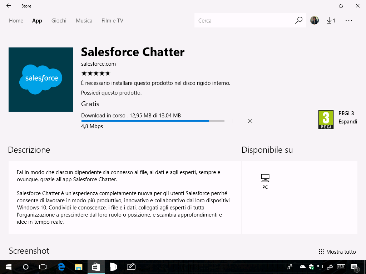
Task: Show all screenshots with Mostra tutto
Action: coord(337,252)
